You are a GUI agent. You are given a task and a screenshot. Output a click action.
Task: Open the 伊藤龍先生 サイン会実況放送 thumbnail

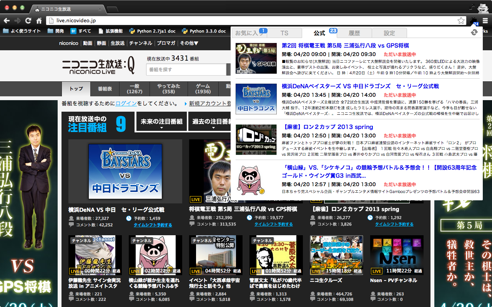[95, 255]
